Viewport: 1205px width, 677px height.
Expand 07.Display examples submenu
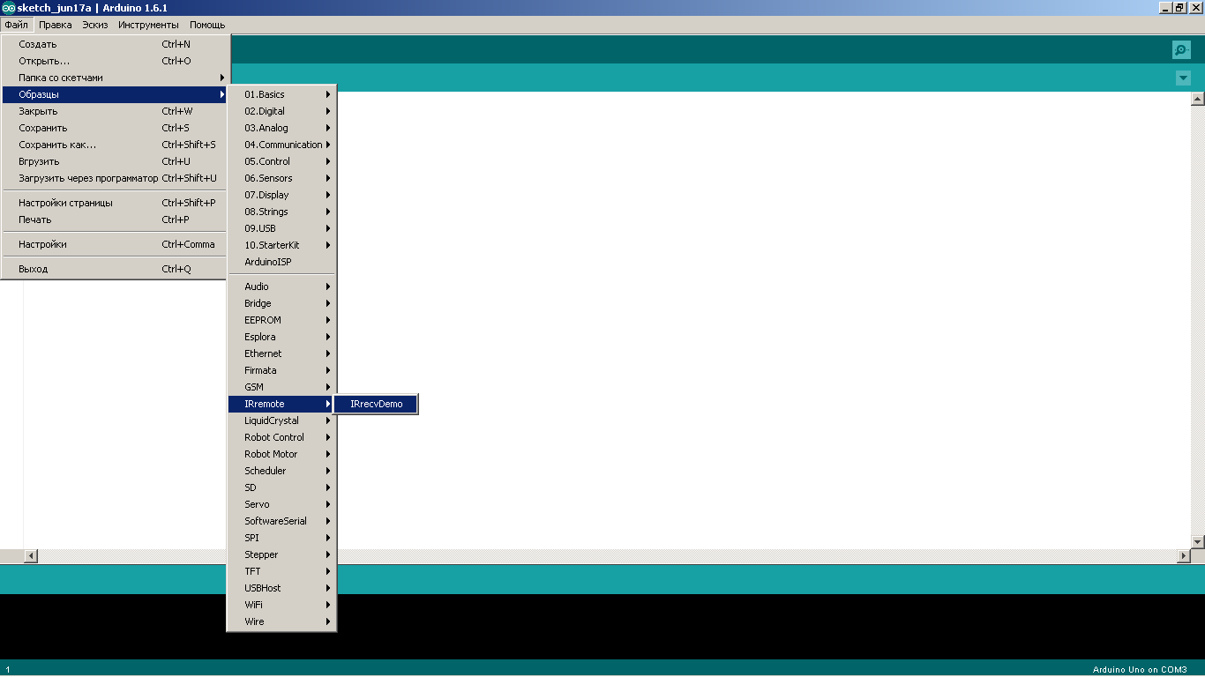pyautogui.click(x=281, y=195)
